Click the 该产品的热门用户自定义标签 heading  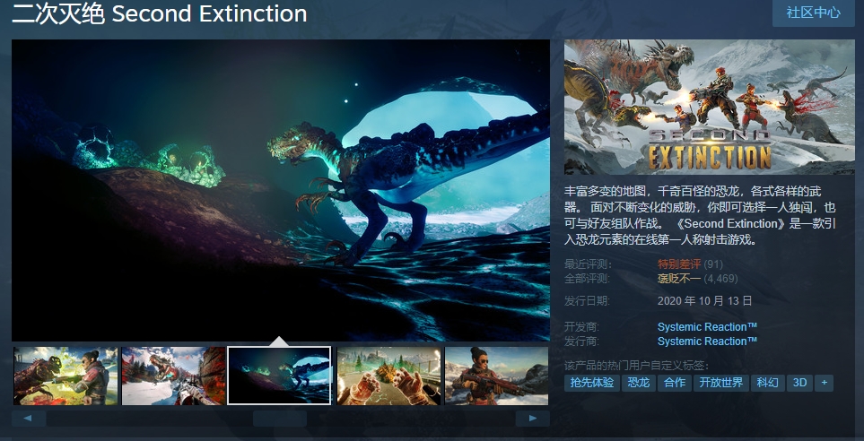(636, 366)
